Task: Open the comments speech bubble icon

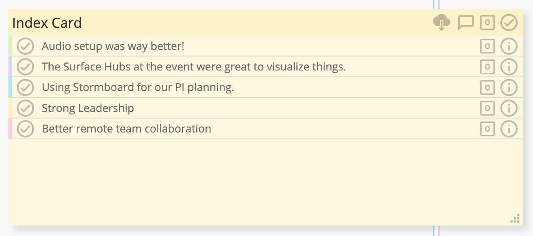Action: coord(466,23)
